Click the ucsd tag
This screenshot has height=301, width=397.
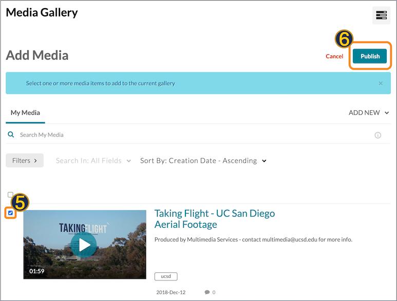click(x=166, y=276)
